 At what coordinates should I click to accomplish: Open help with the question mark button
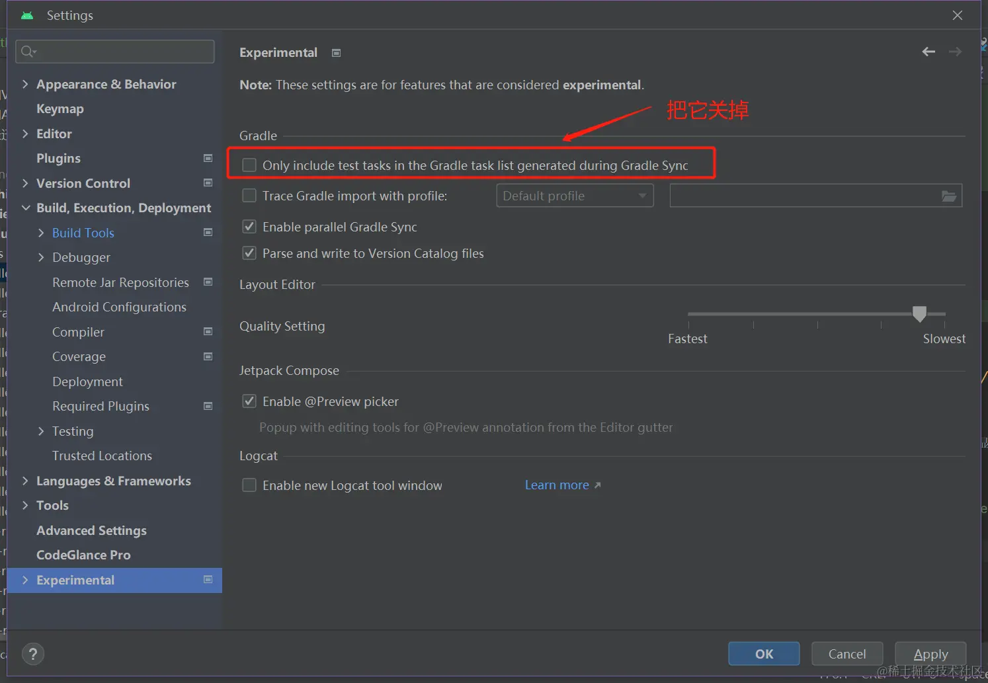pos(33,654)
